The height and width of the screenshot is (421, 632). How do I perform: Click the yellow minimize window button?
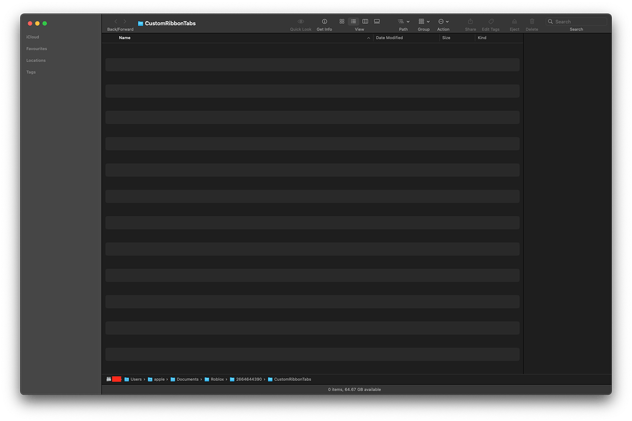click(x=37, y=23)
